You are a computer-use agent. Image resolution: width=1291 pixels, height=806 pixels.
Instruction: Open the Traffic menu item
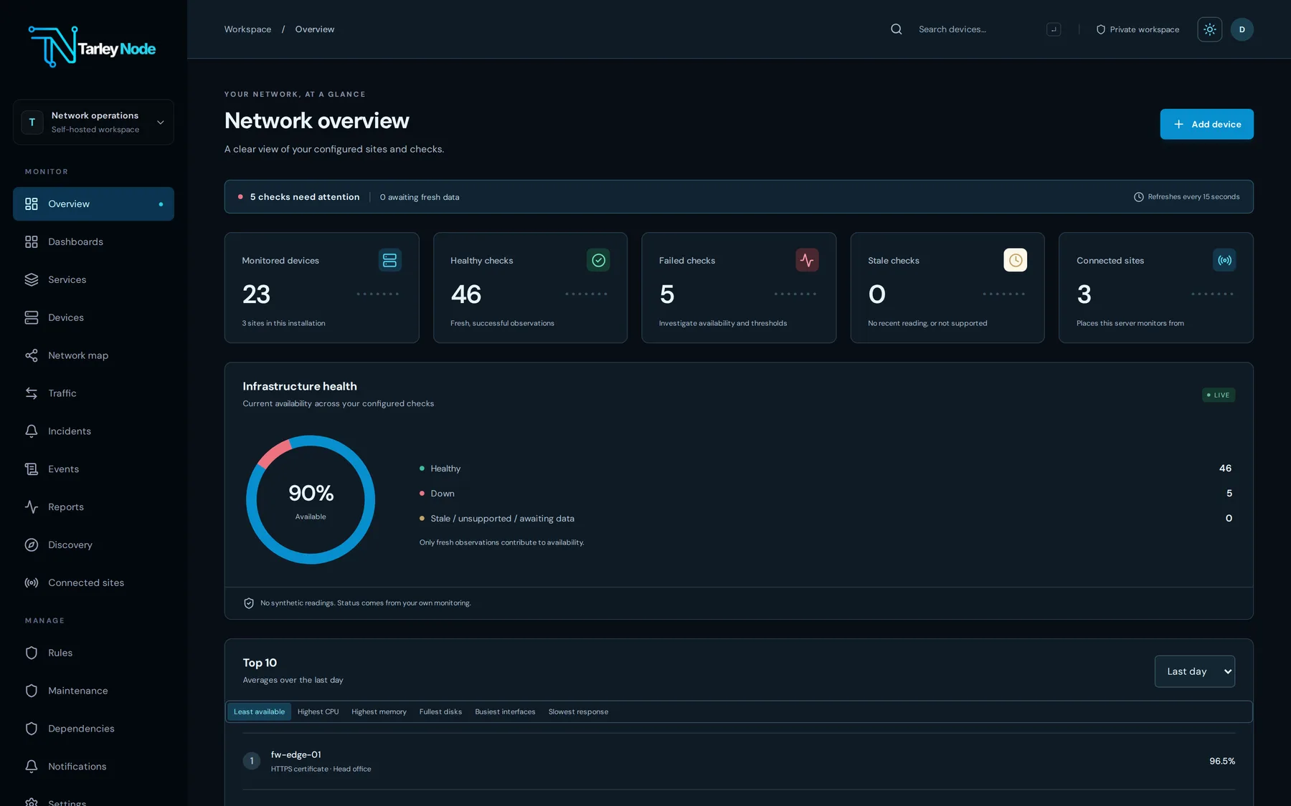click(93, 393)
